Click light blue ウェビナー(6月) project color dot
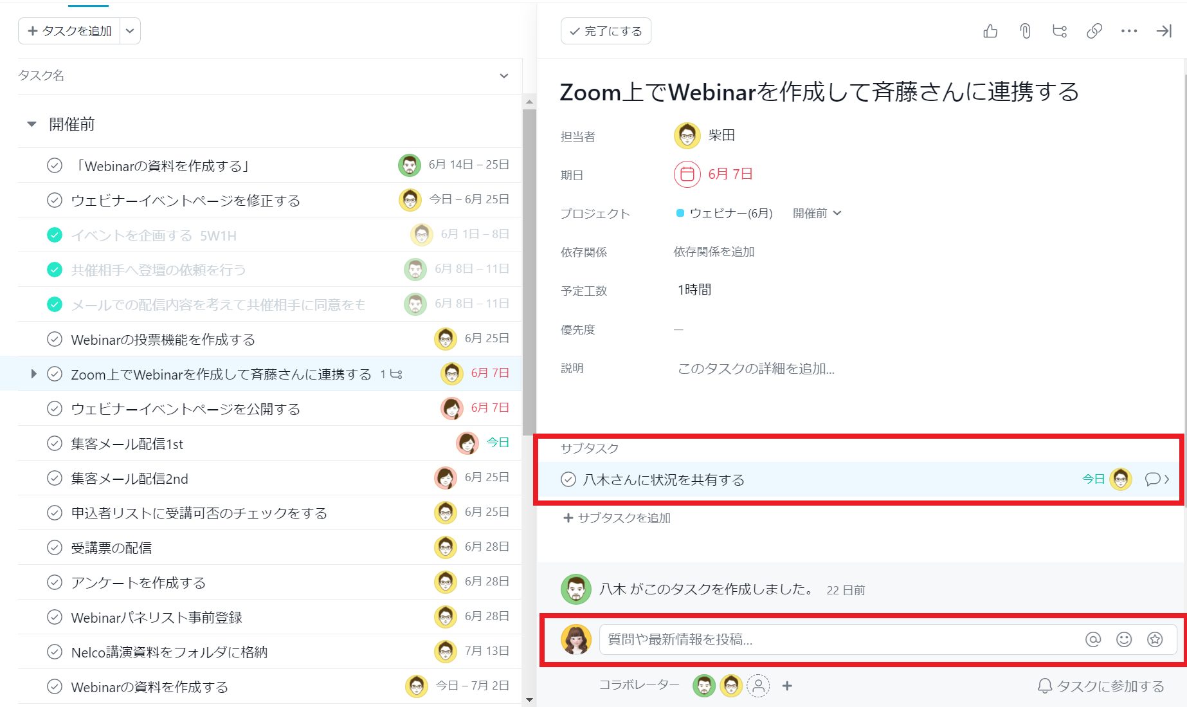Image resolution: width=1187 pixels, height=707 pixels. pyautogui.click(x=680, y=213)
